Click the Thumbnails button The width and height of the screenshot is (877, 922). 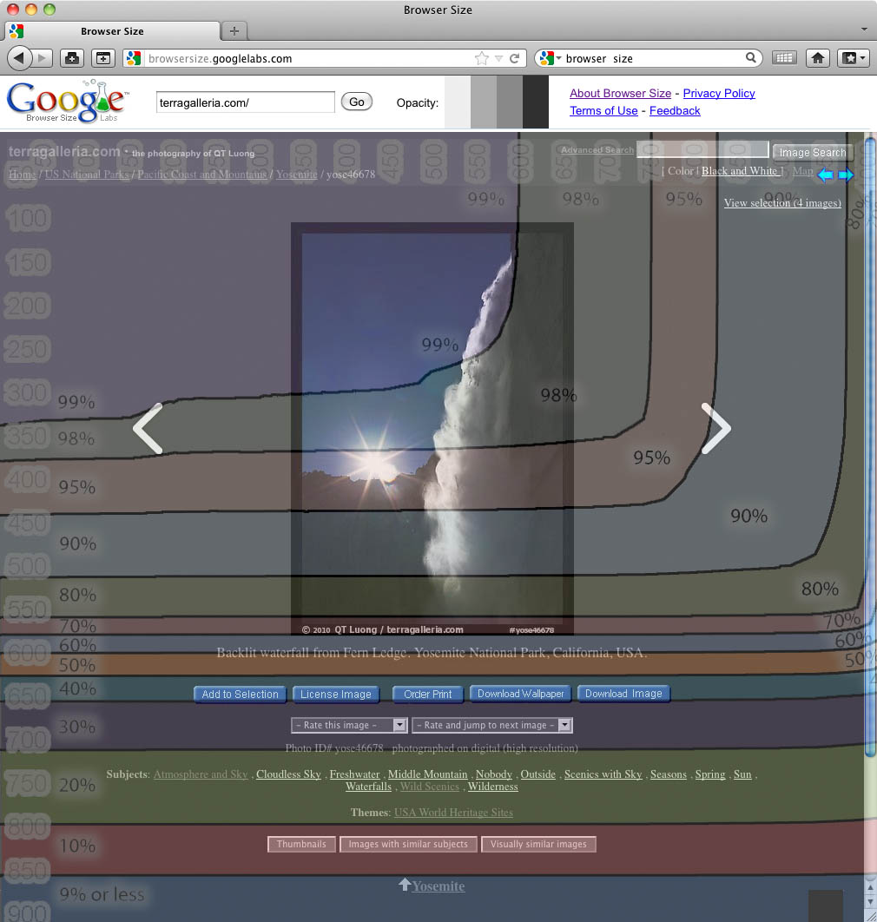click(x=301, y=845)
